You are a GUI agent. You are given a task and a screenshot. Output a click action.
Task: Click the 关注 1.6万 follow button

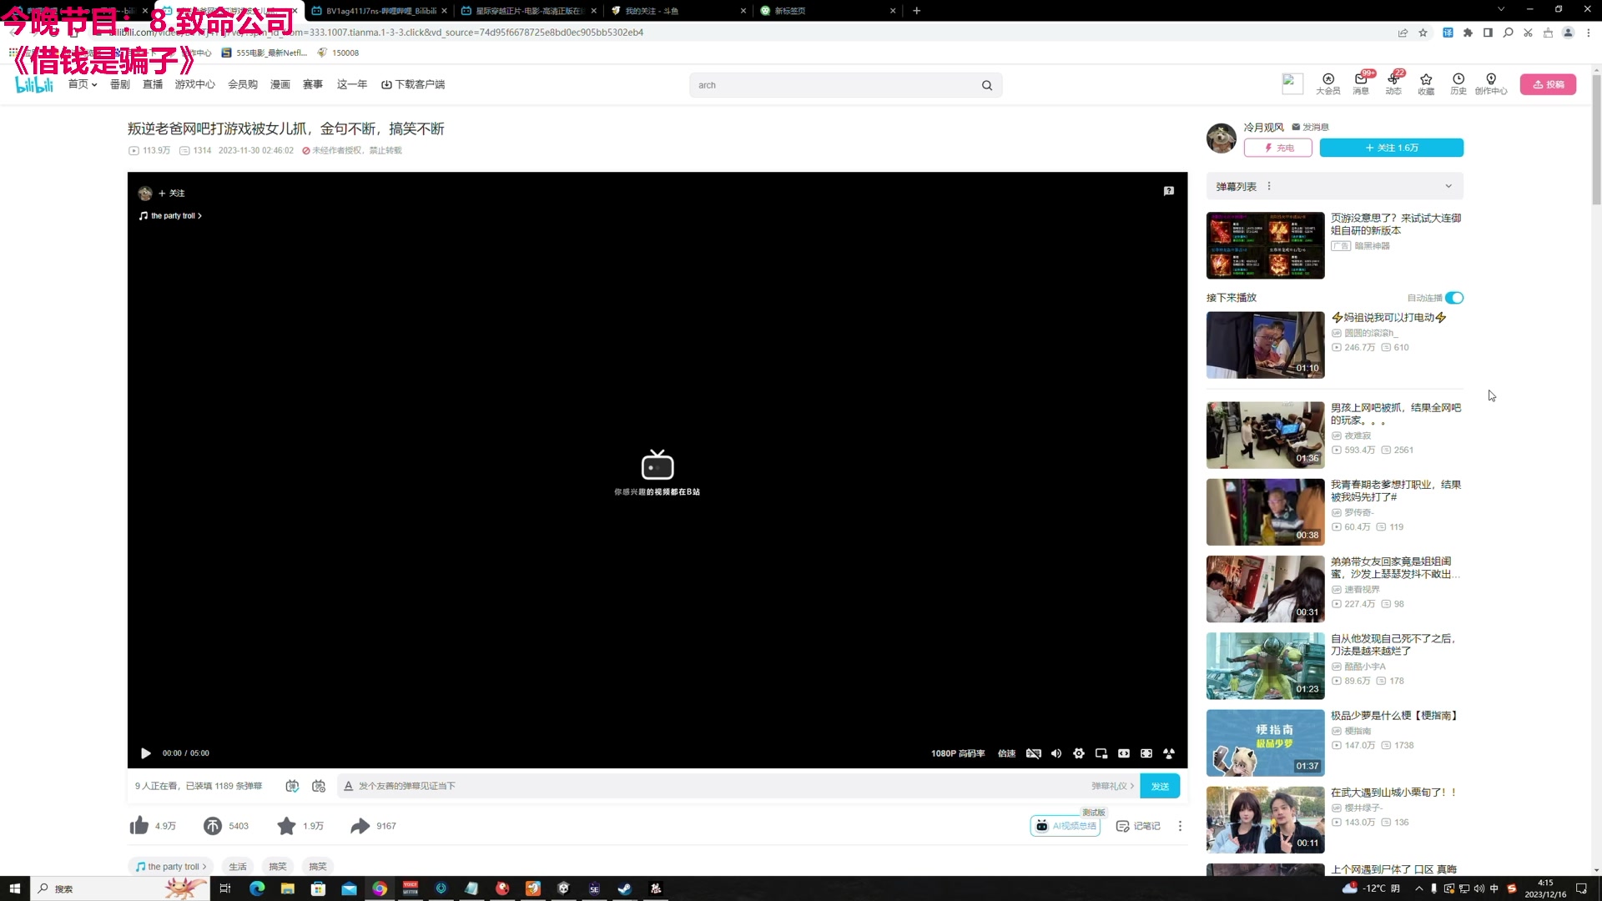click(1391, 148)
